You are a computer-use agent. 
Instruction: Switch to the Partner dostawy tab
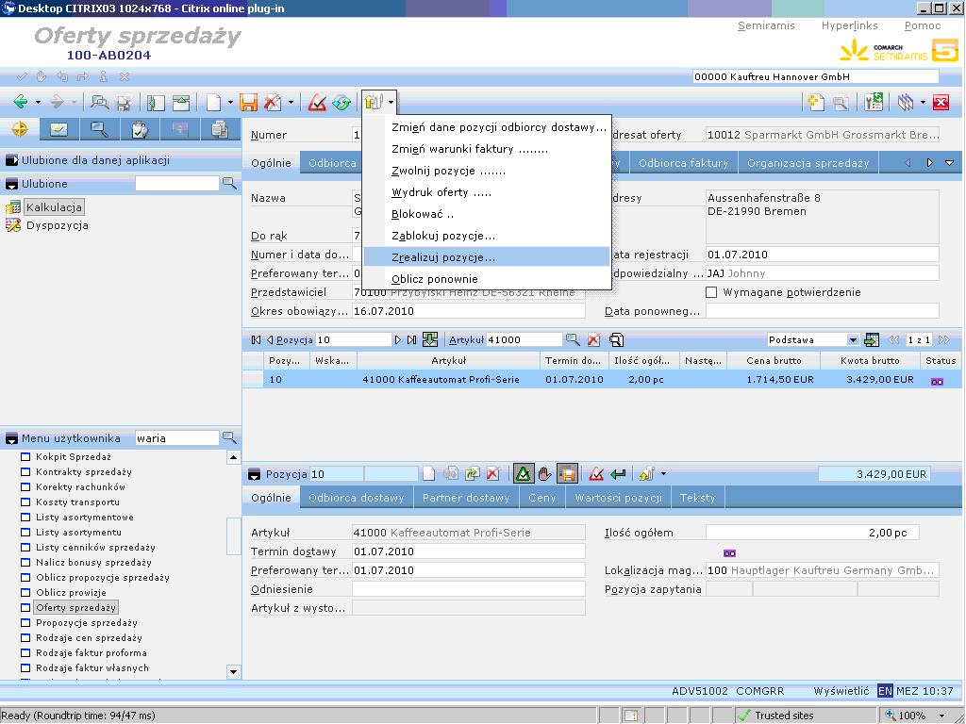pyautogui.click(x=466, y=498)
